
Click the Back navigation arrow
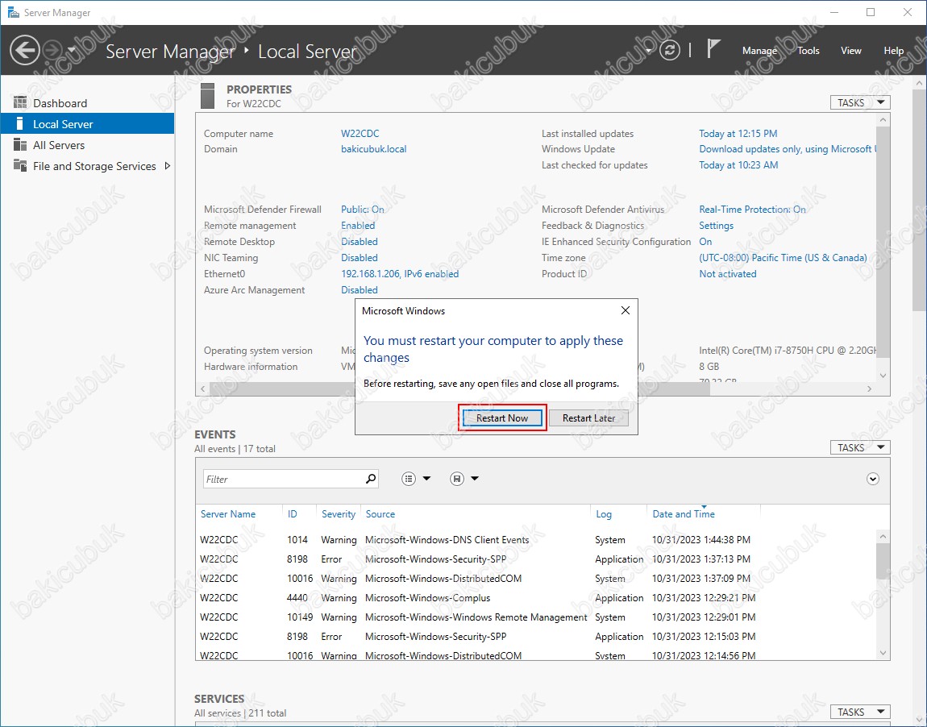point(25,50)
